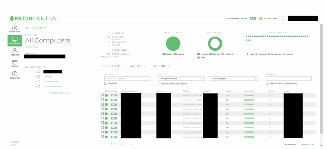Tick checkbox for the 310-patches row

coord(103,95)
